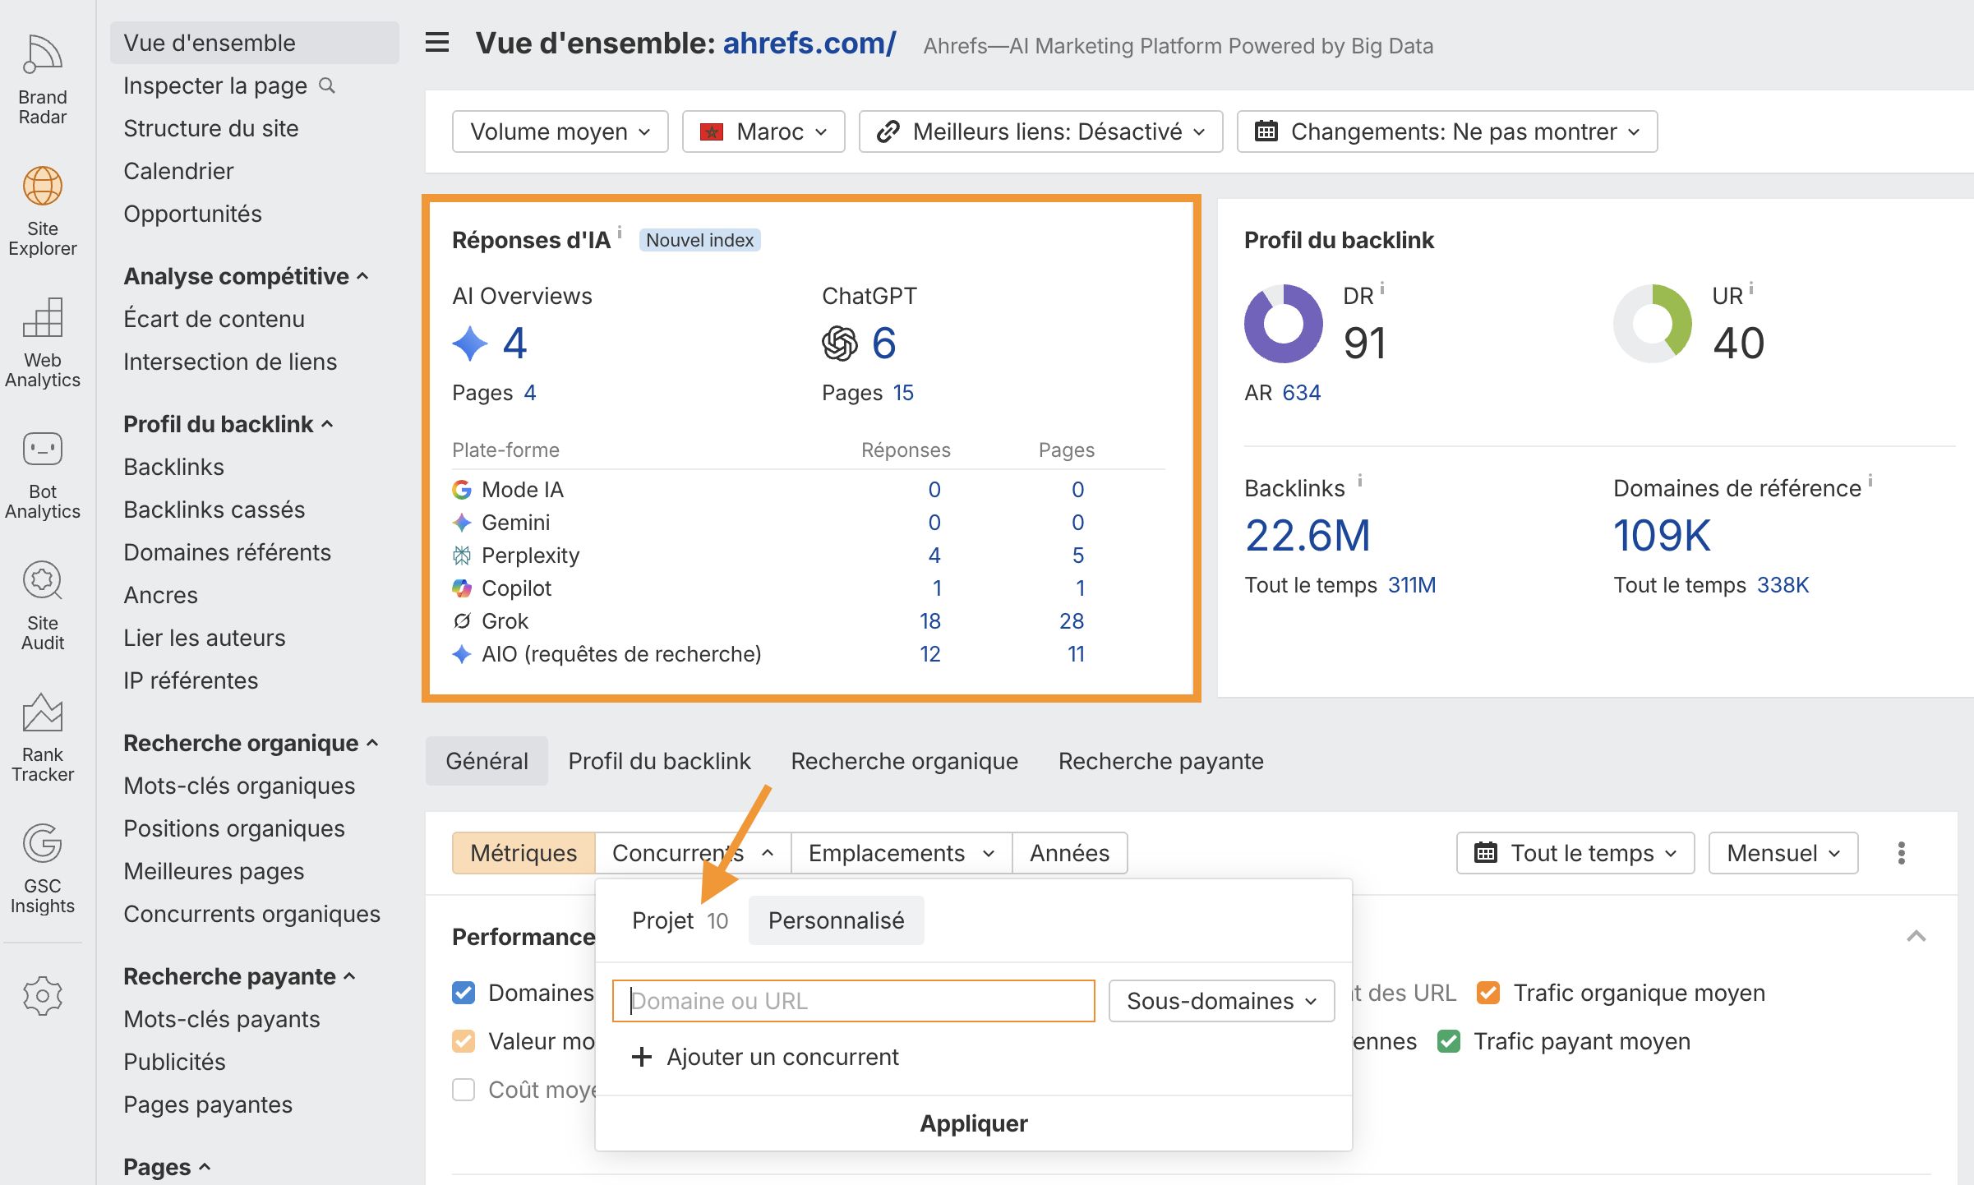
Task: Click info icon next to DR
Action: click(1382, 288)
